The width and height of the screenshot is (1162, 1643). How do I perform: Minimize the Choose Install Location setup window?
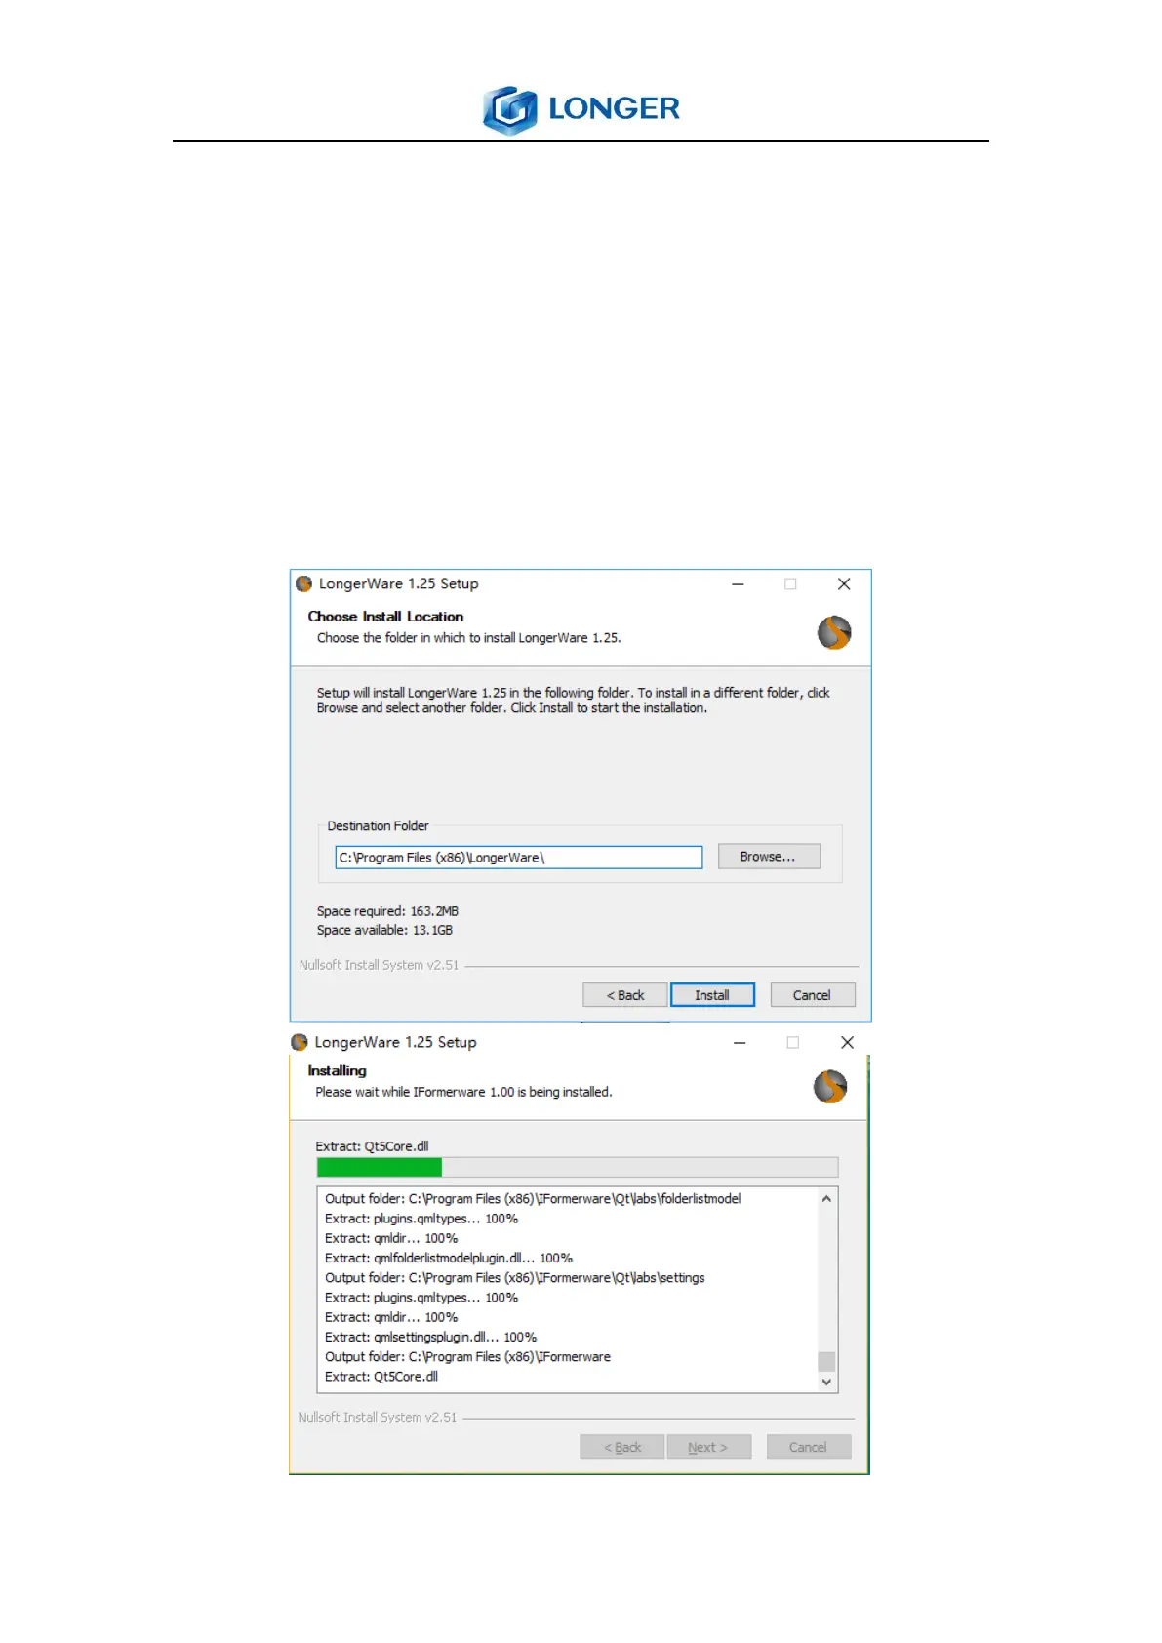coord(739,583)
